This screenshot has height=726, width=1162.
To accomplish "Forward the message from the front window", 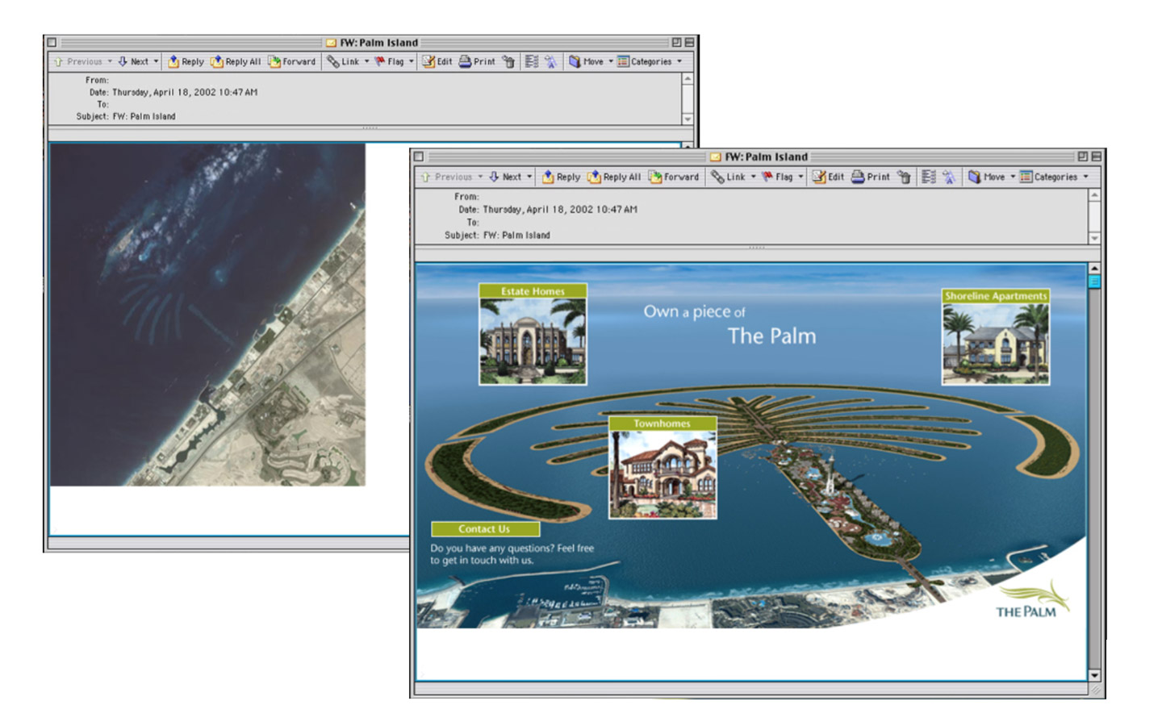I will 674,177.
